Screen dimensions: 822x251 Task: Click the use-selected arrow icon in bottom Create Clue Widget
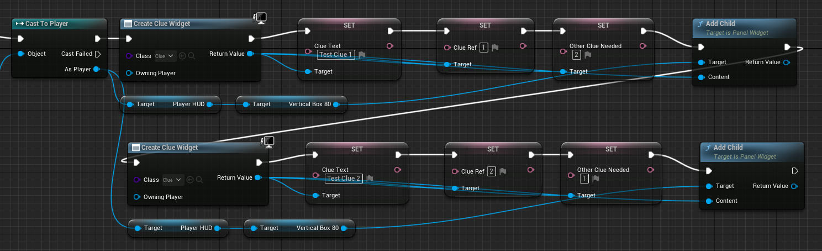pyautogui.click(x=190, y=180)
